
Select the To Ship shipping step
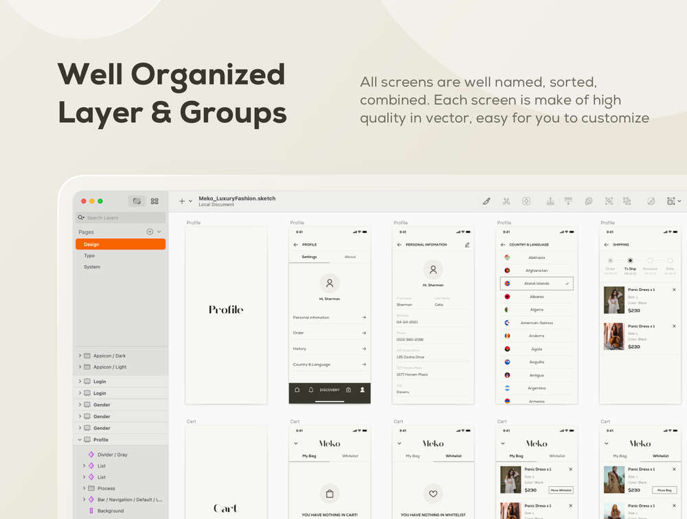630,264
